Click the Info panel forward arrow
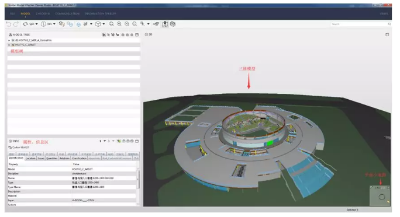400x217 pixels. click(x=109, y=141)
